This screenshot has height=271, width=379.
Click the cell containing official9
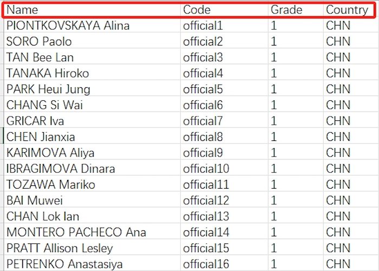[x=224, y=153]
